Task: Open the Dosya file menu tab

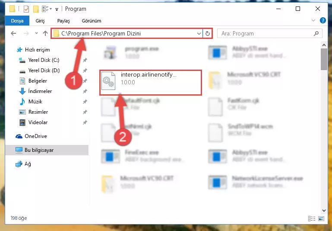Action: (17, 21)
